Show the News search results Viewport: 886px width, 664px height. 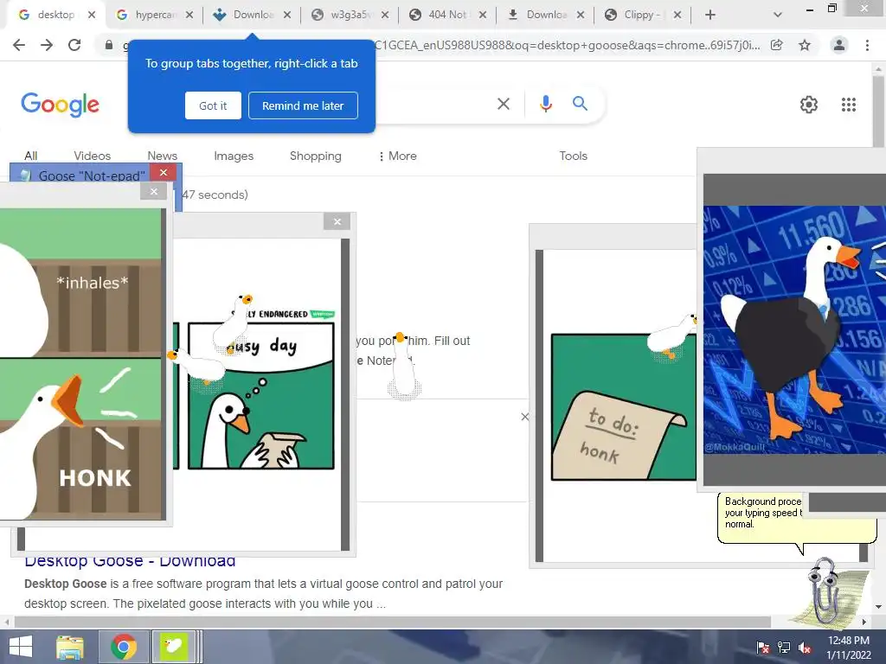pos(162,156)
